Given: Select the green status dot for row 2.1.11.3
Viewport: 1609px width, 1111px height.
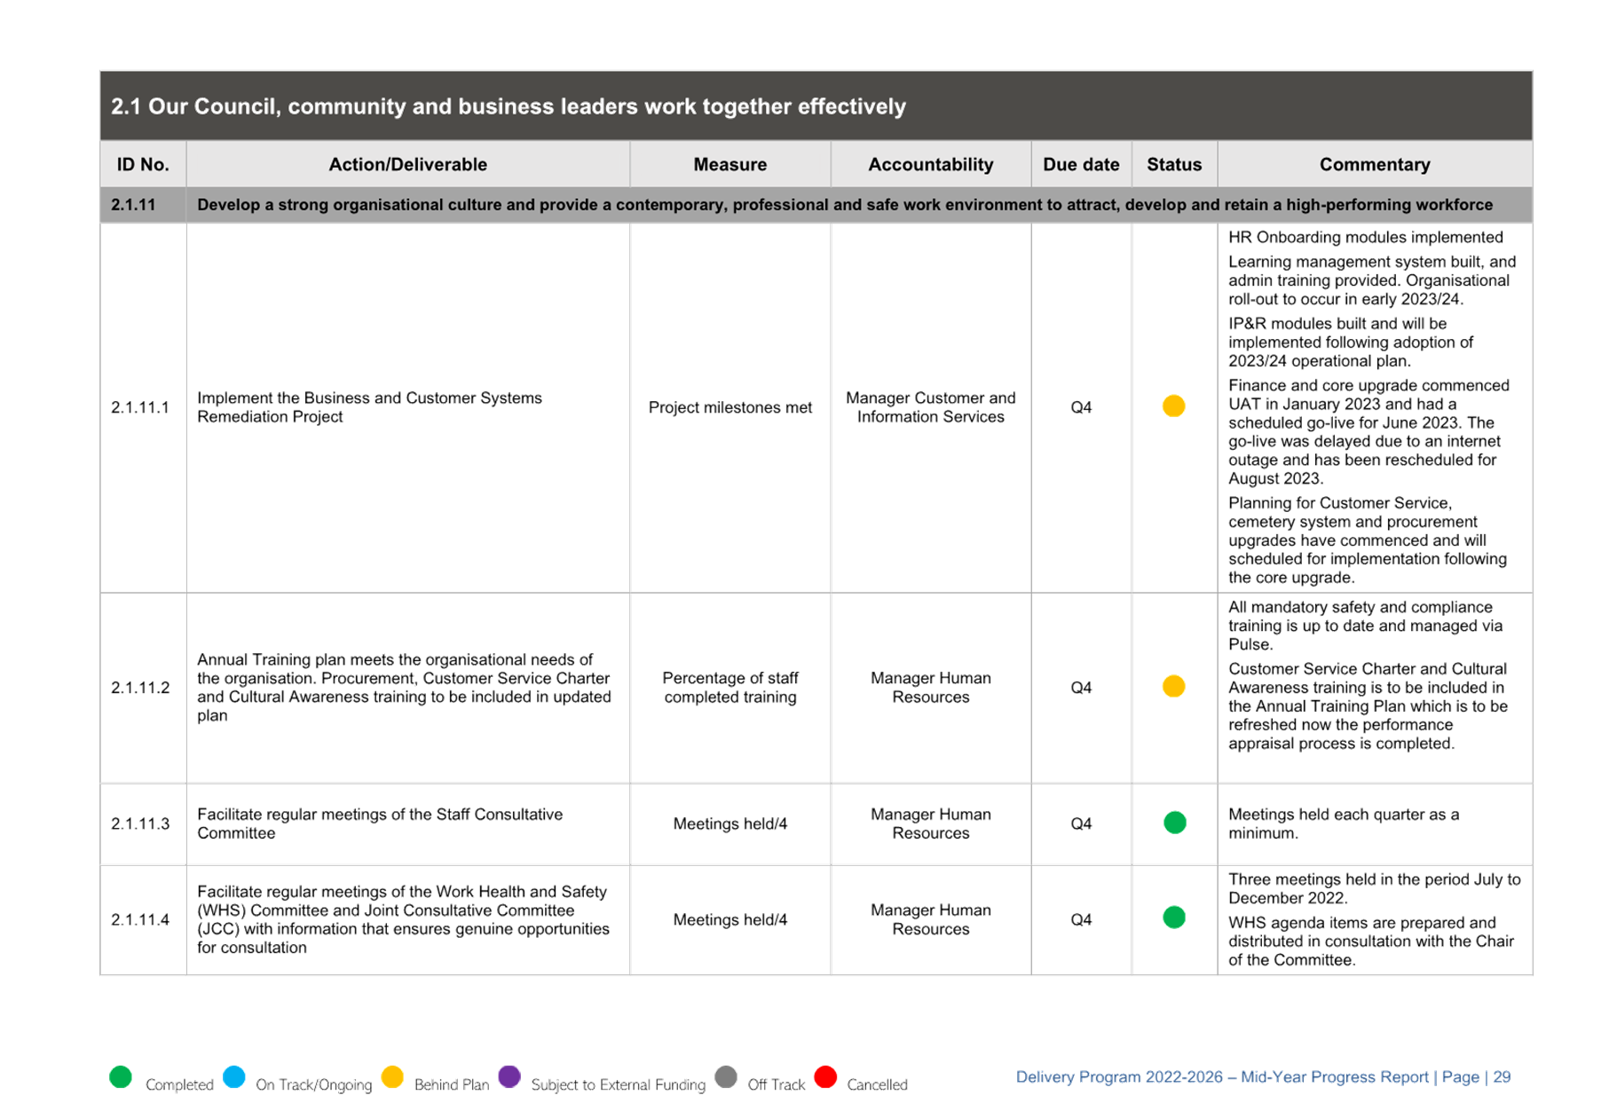Looking at the screenshot, I should pos(1174,823).
